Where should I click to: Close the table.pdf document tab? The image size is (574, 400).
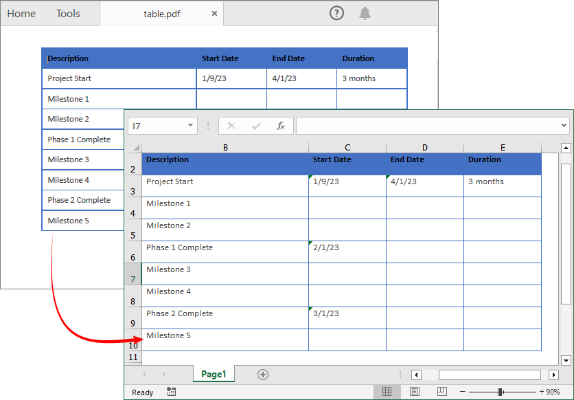[x=214, y=13]
